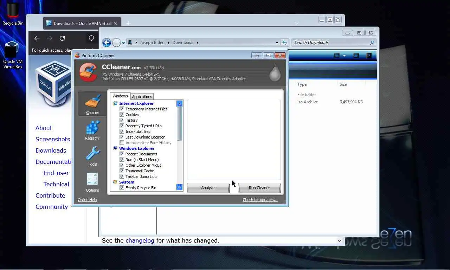Open Online Help link in CCleaner

[x=87, y=200]
